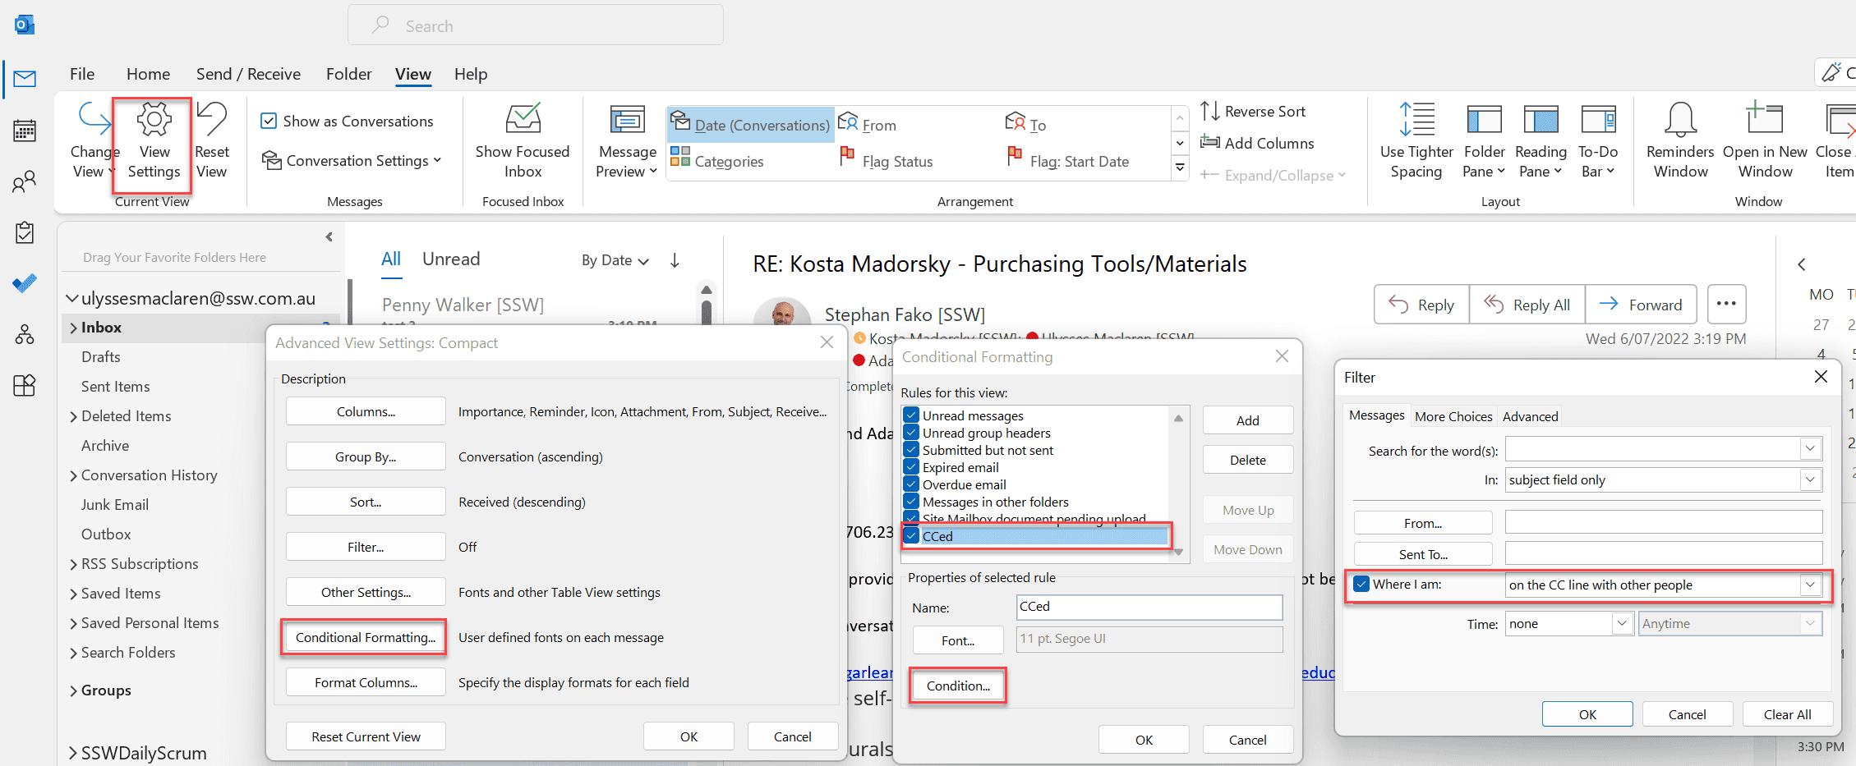This screenshot has width=1856, height=766.
Task: Open Calendar from the left sidebar
Action: 25,131
